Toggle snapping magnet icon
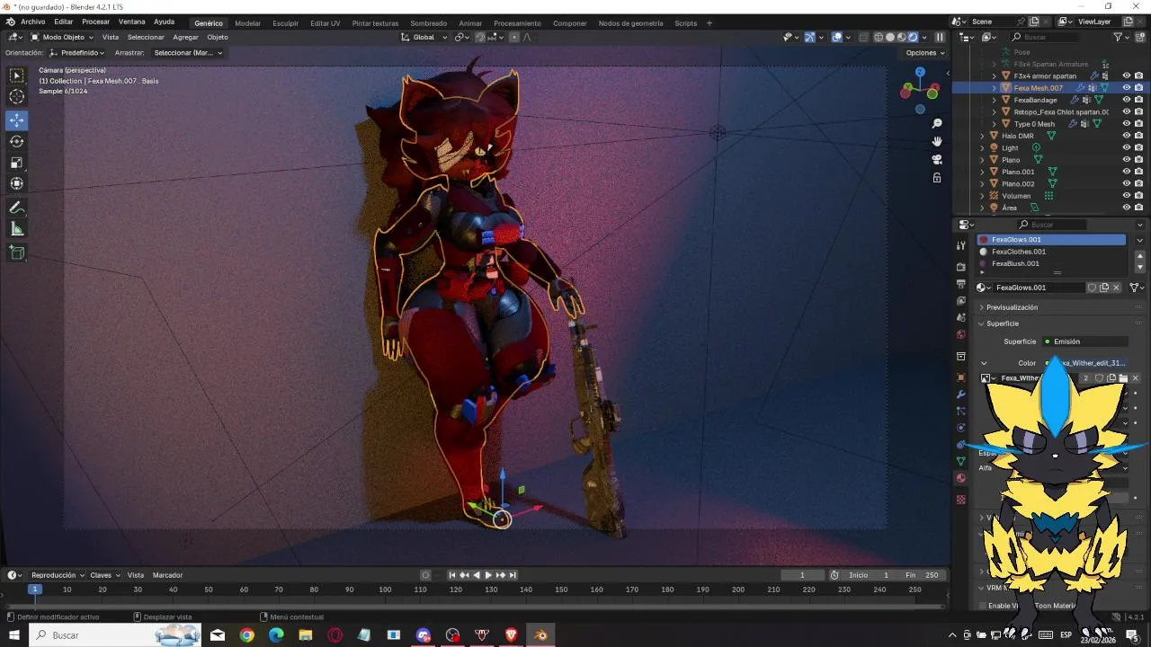 pos(480,37)
